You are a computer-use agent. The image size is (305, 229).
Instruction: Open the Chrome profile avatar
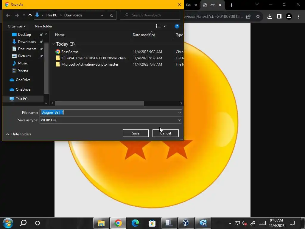click(x=289, y=17)
